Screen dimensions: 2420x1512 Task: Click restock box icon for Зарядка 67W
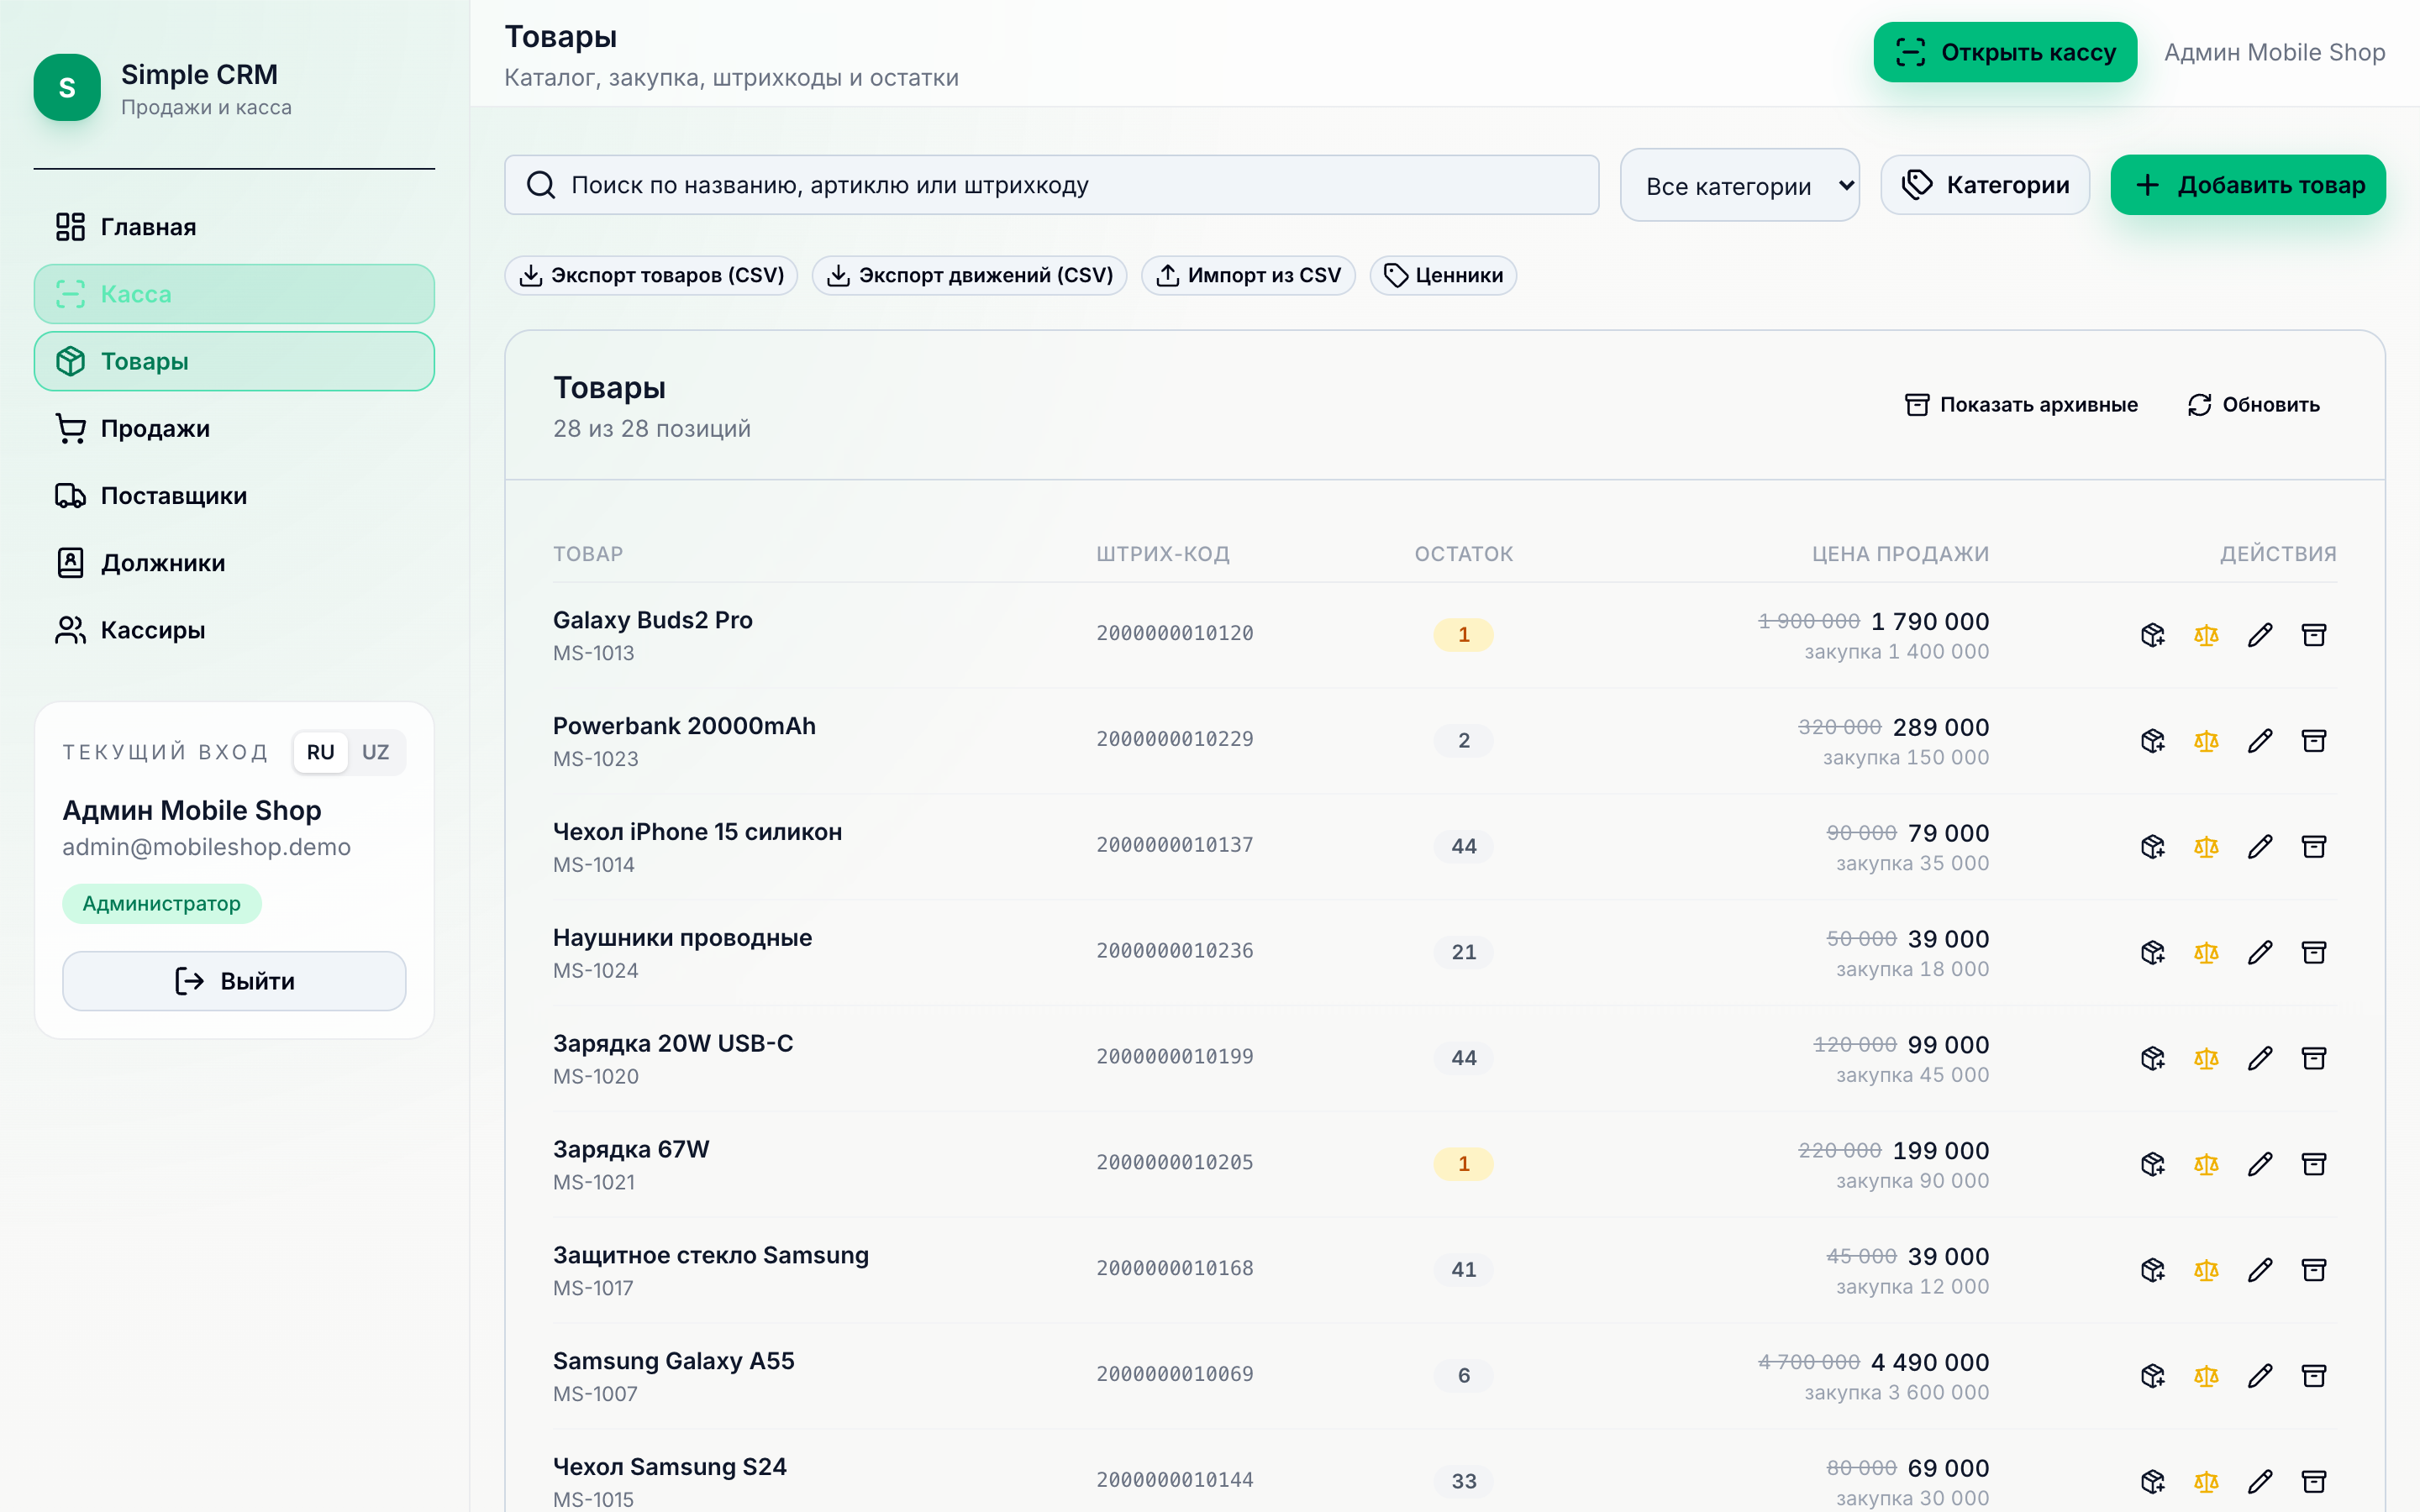tap(2152, 1164)
